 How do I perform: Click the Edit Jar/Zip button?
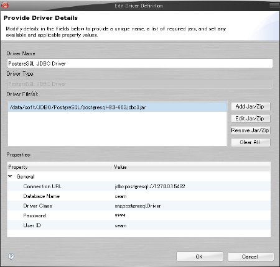[x=251, y=119]
